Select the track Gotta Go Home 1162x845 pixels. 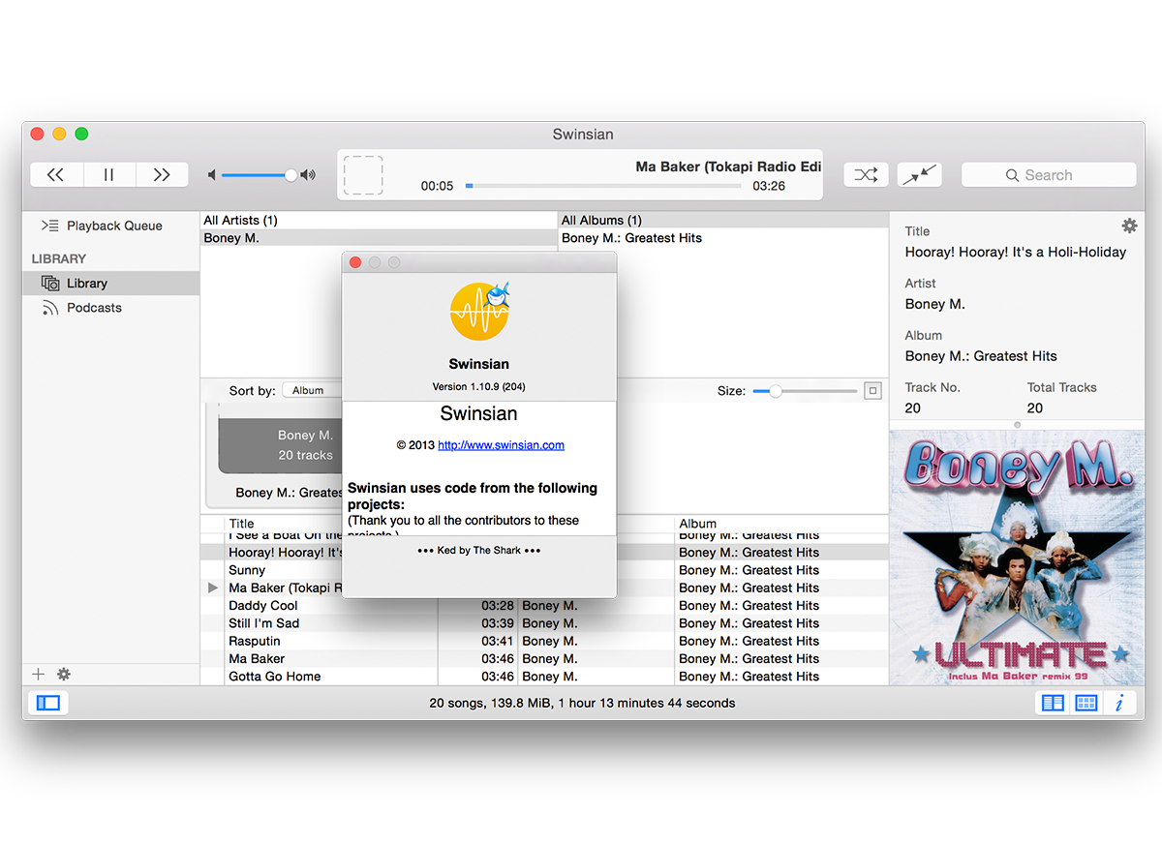275,677
